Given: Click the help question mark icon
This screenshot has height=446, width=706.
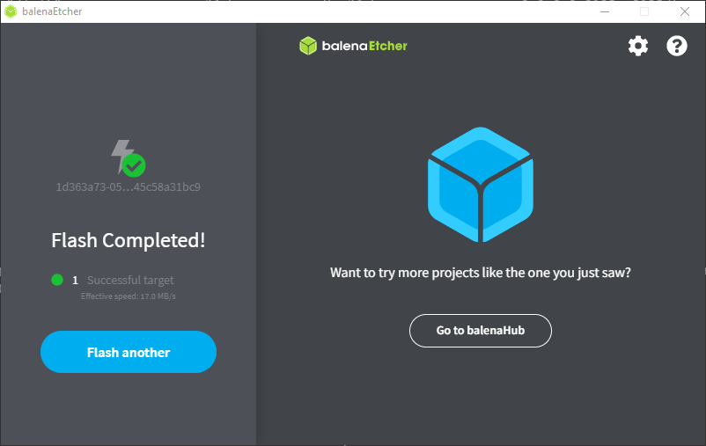Looking at the screenshot, I should pyautogui.click(x=676, y=46).
